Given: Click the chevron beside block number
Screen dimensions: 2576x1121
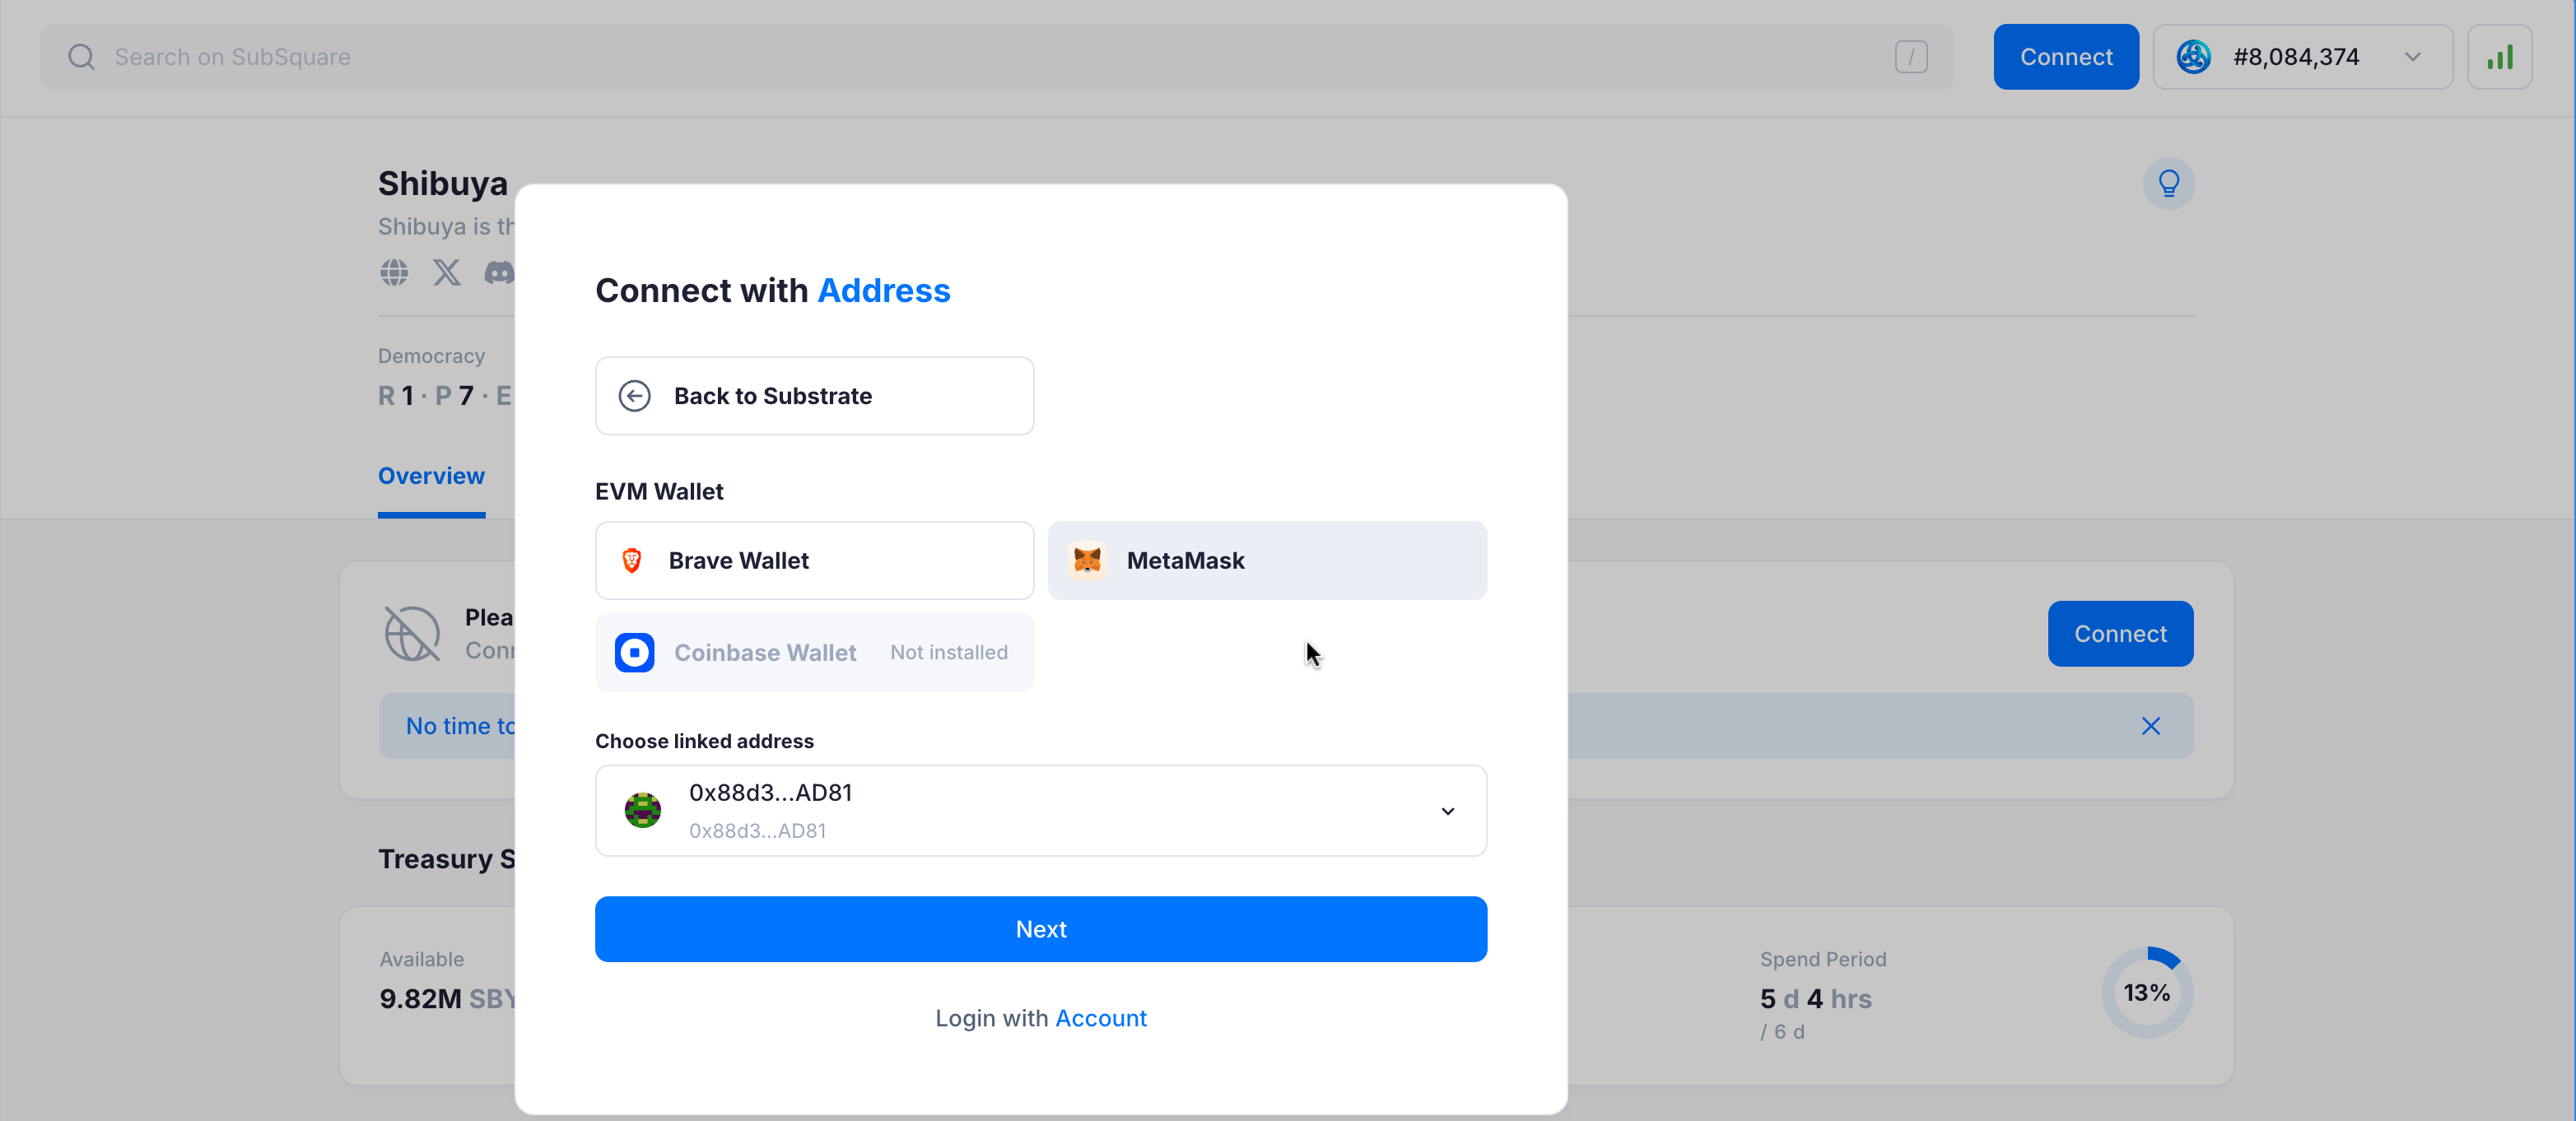Looking at the screenshot, I should 2413,57.
